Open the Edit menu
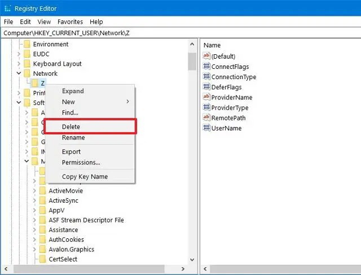 (25, 22)
